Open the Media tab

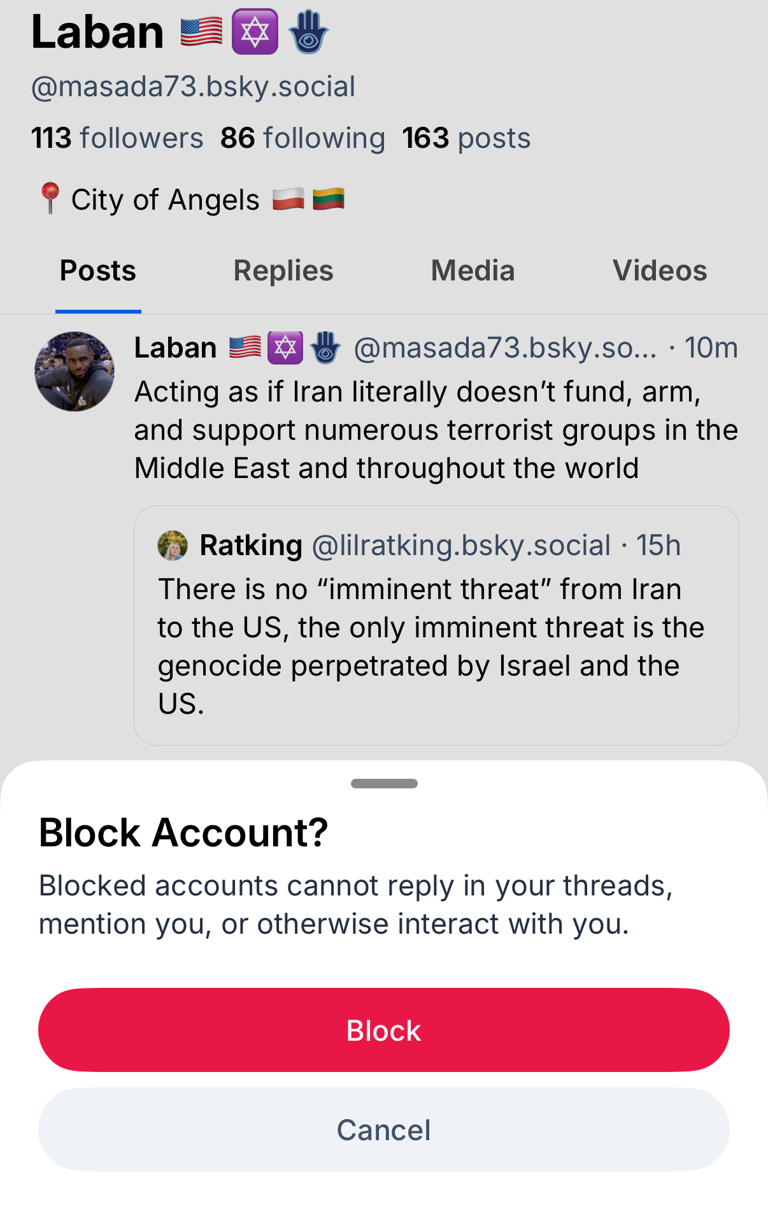(473, 271)
